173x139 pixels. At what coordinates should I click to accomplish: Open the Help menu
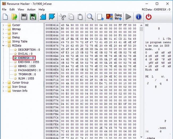(42, 10)
